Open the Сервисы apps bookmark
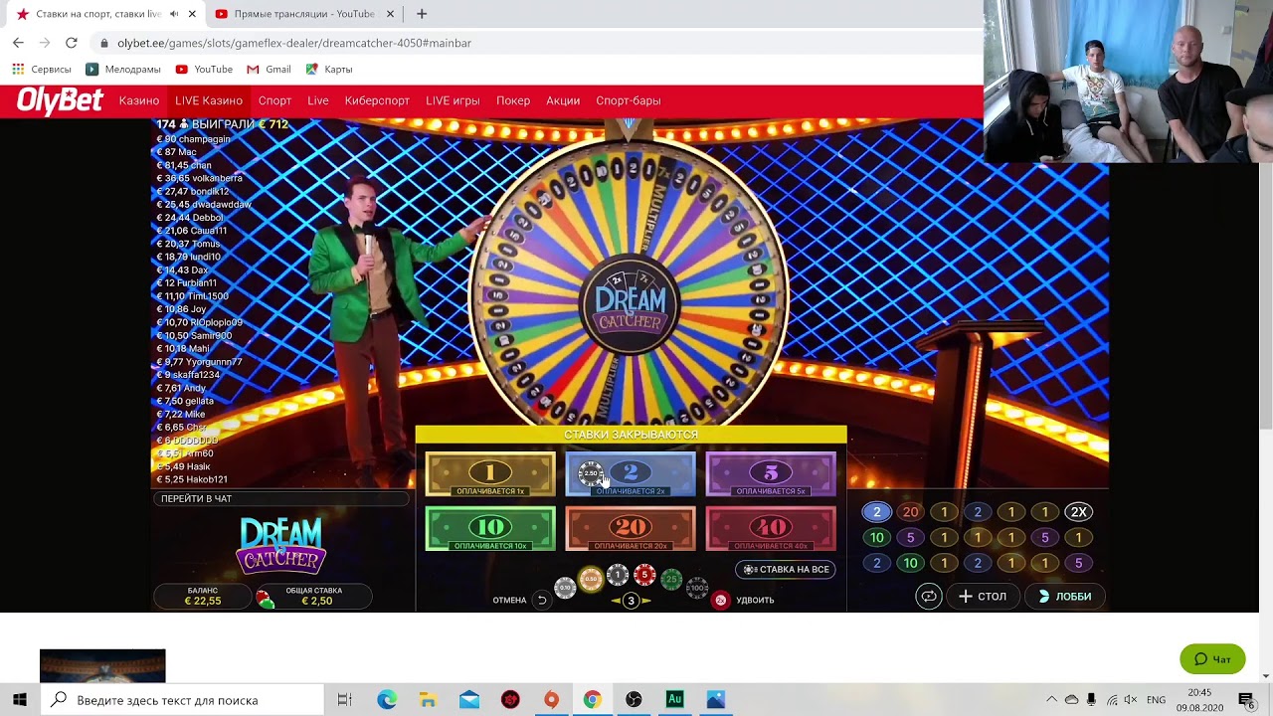1273x716 pixels. [x=42, y=70]
